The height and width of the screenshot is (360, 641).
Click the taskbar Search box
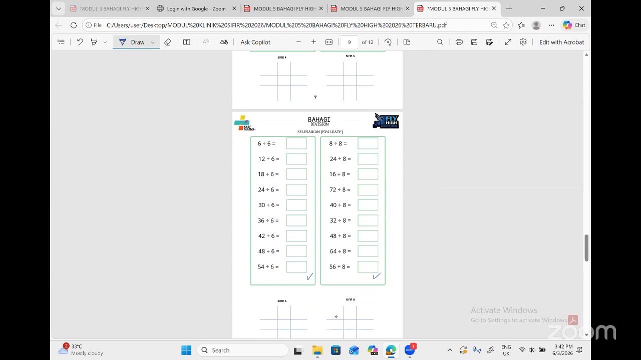pyautogui.click(x=243, y=350)
